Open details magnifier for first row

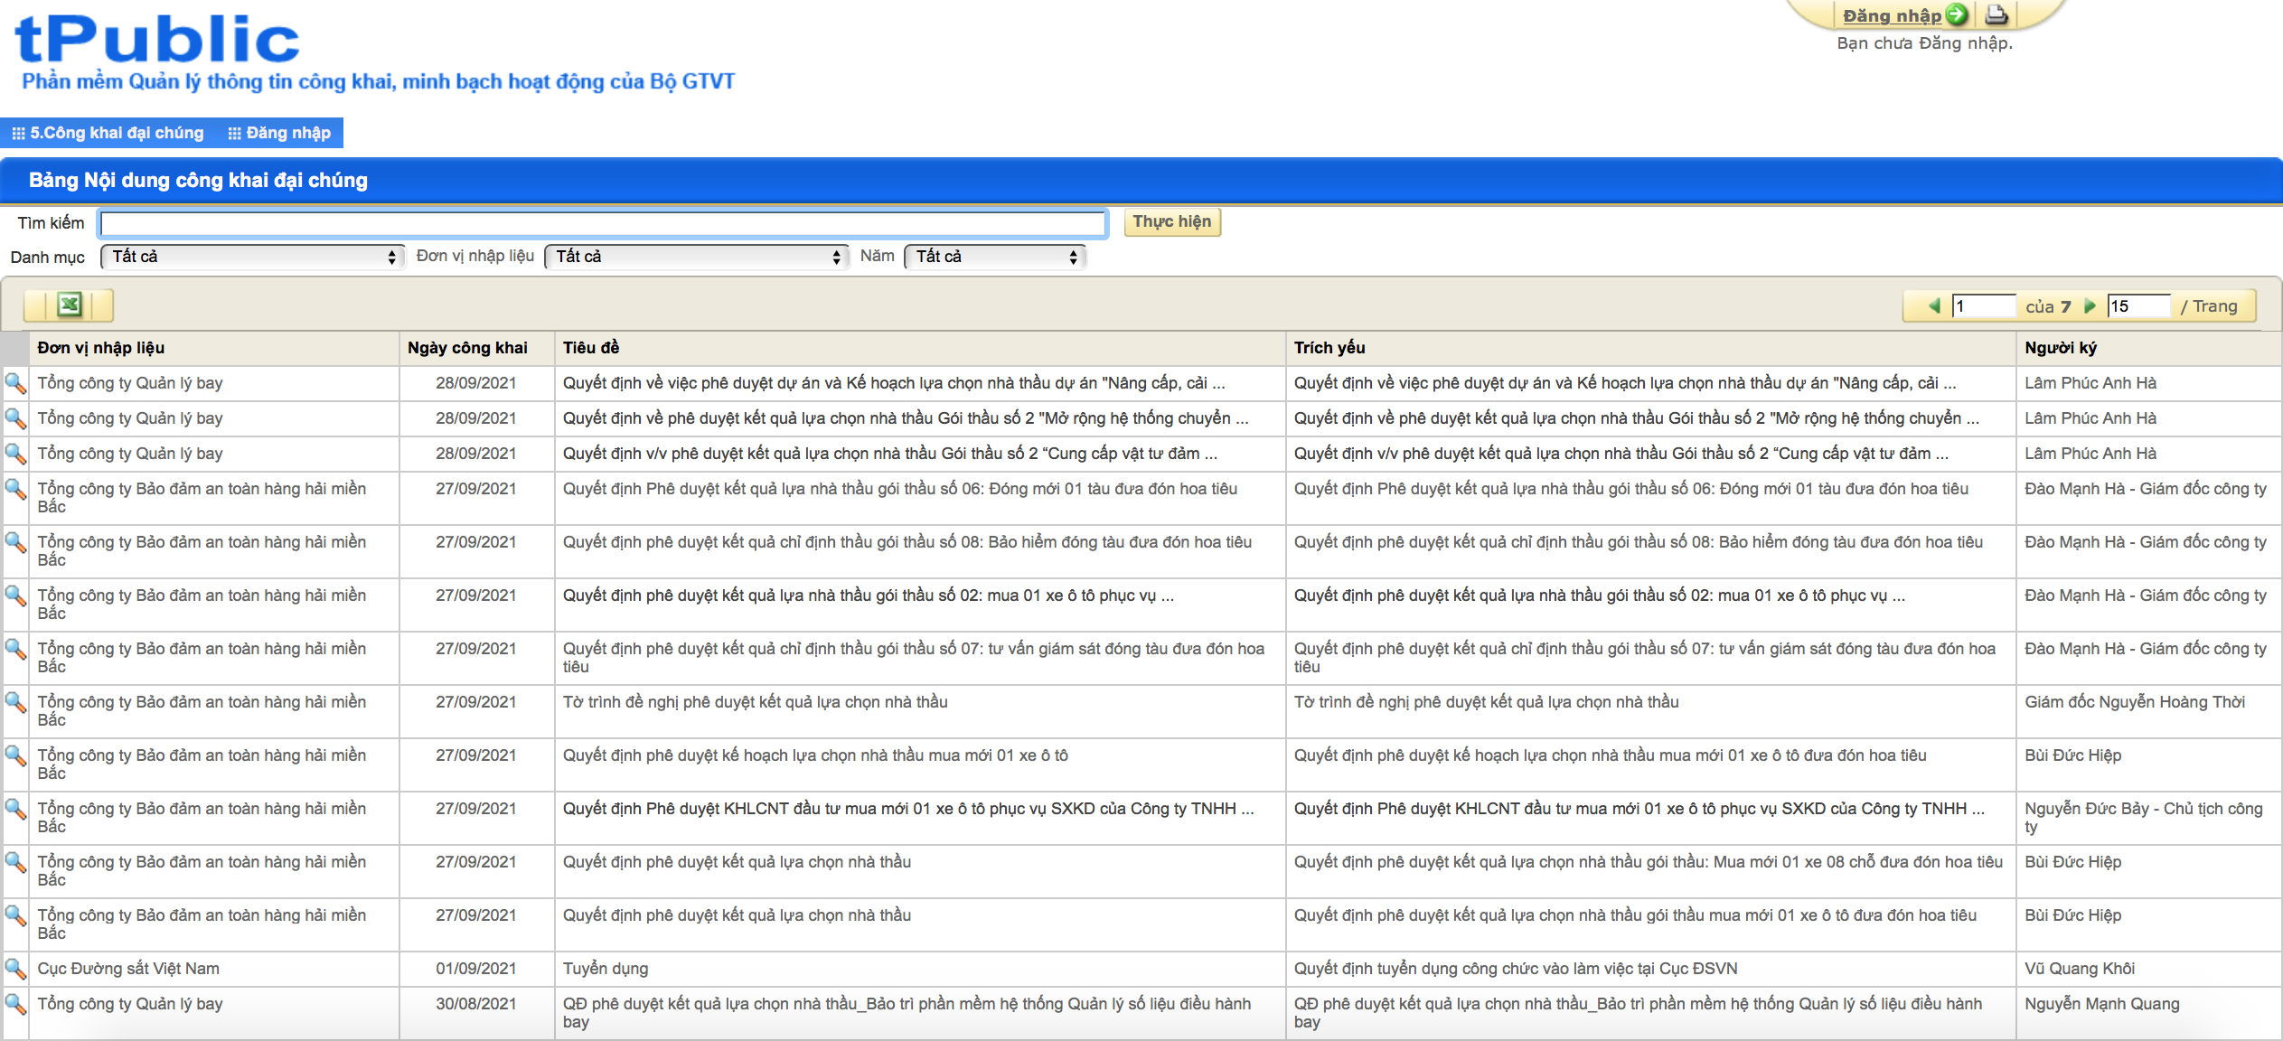(x=15, y=383)
